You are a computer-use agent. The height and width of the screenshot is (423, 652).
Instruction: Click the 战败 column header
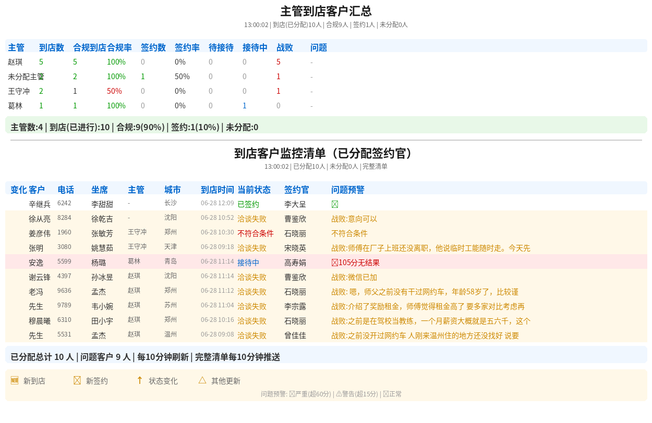coord(285,47)
